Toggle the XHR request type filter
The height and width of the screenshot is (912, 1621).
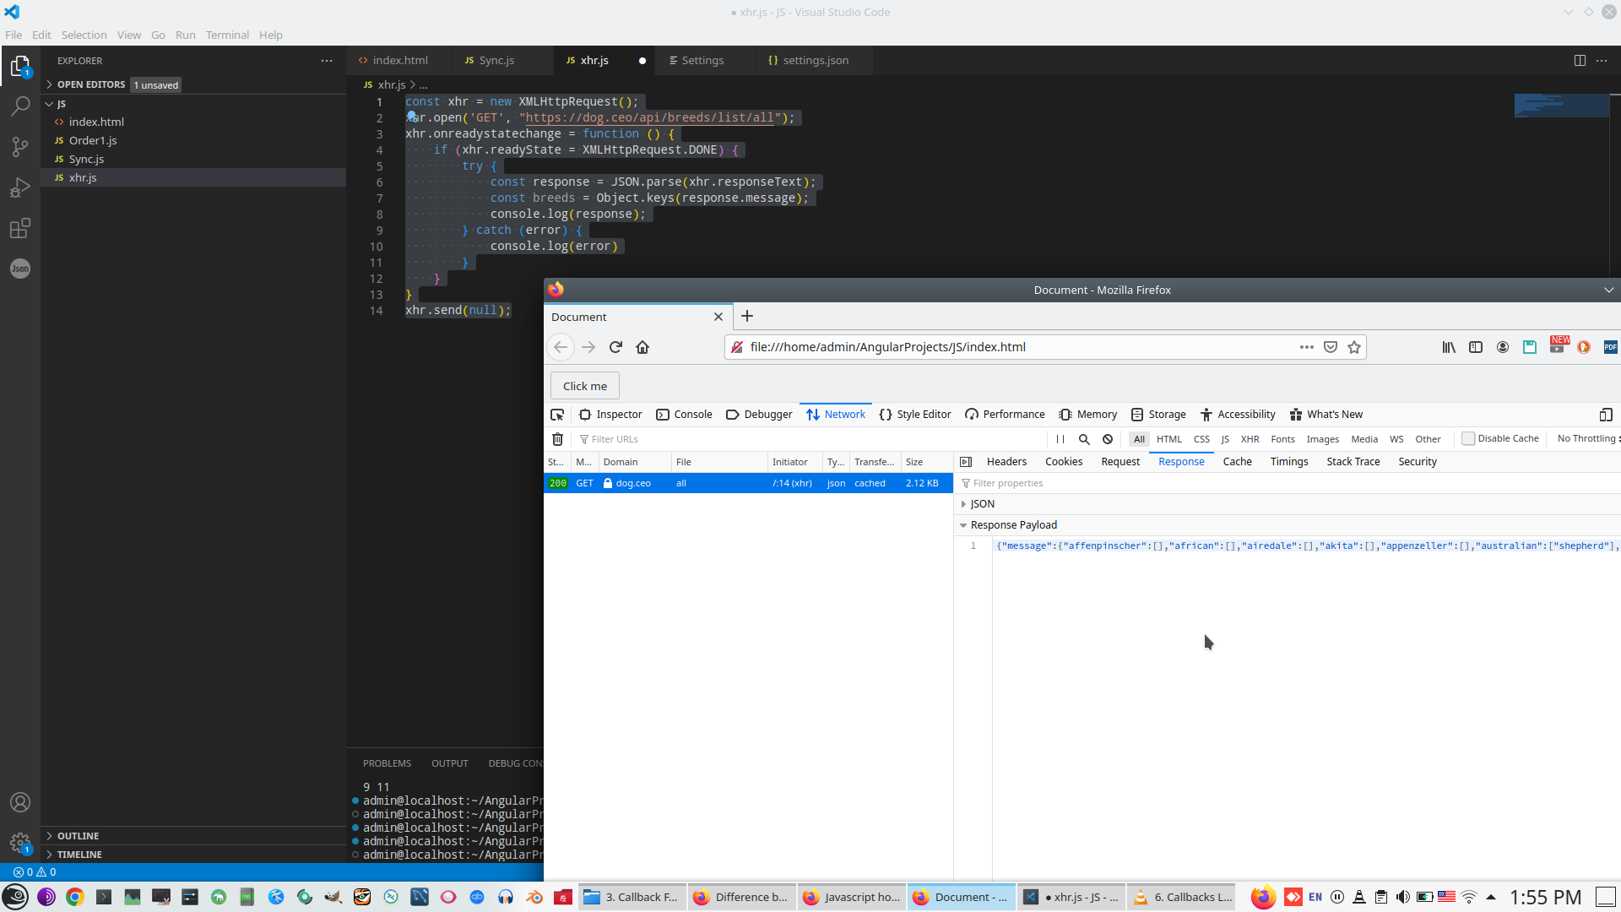[x=1250, y=439]
